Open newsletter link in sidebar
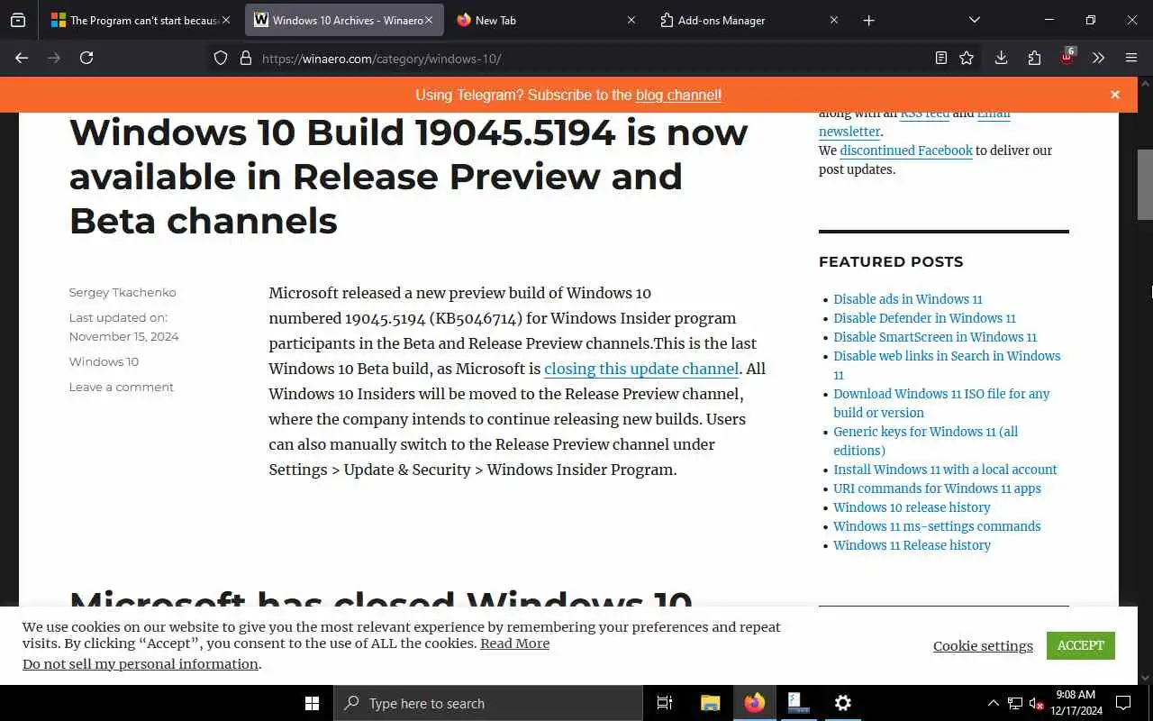 [x=849, y=132]
